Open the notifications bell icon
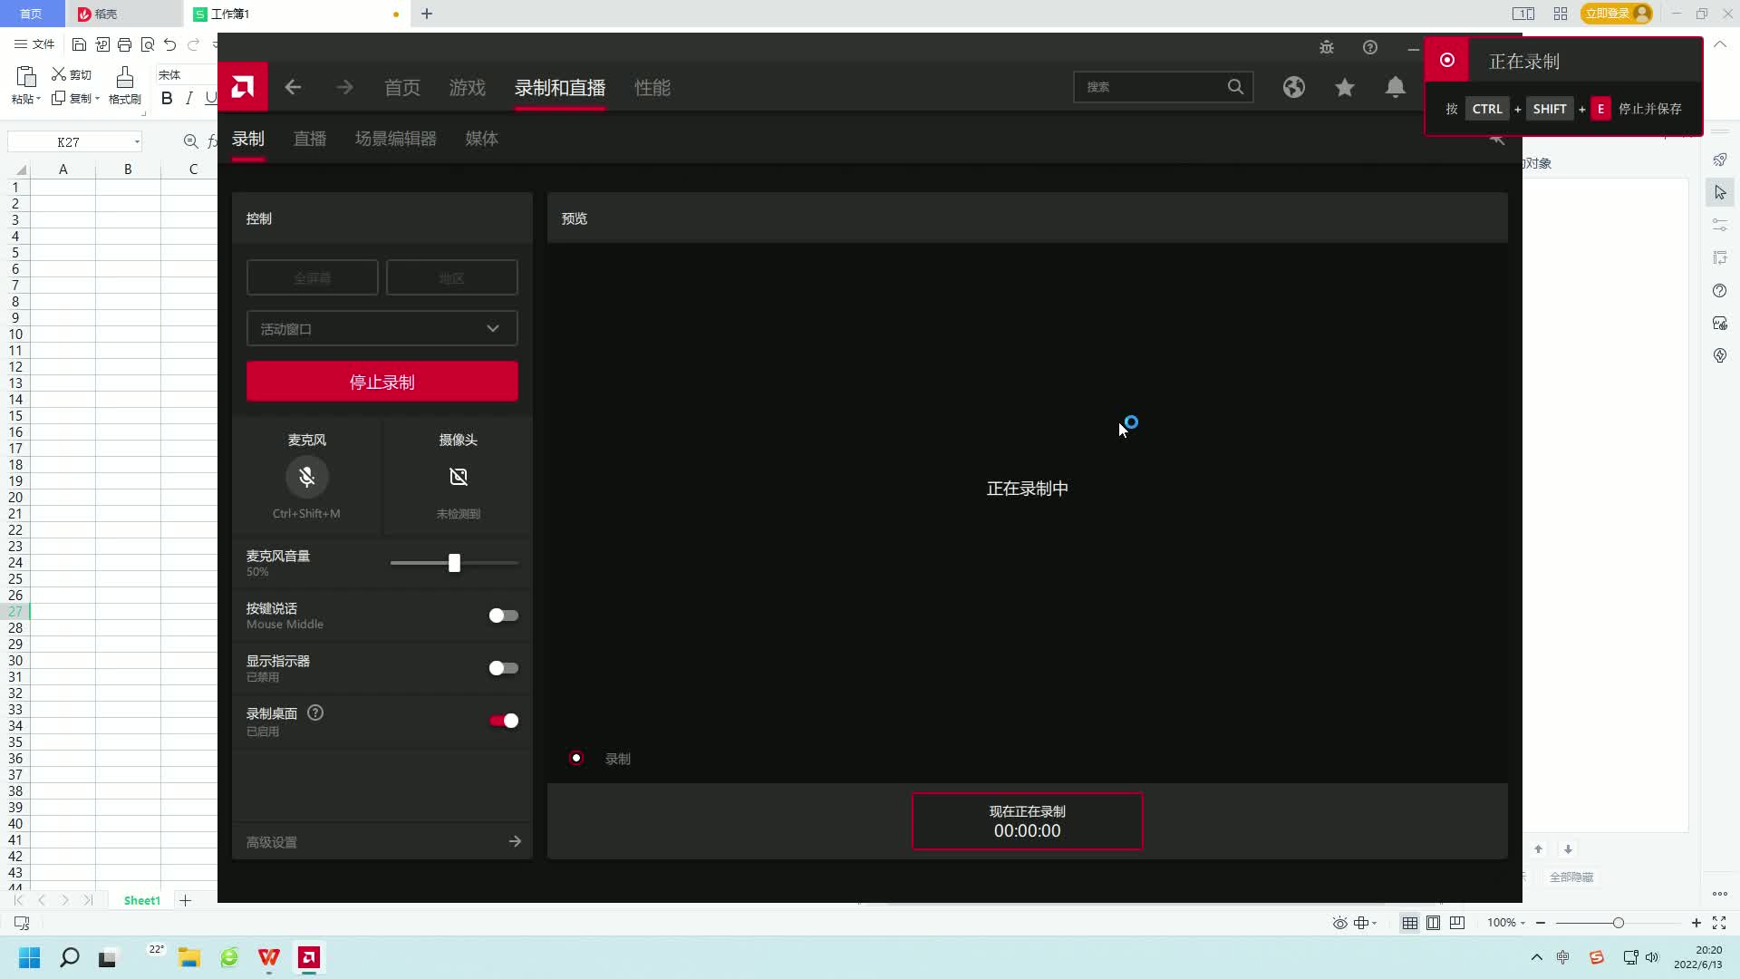1740x979 pixels. [x=1396, y=87]
